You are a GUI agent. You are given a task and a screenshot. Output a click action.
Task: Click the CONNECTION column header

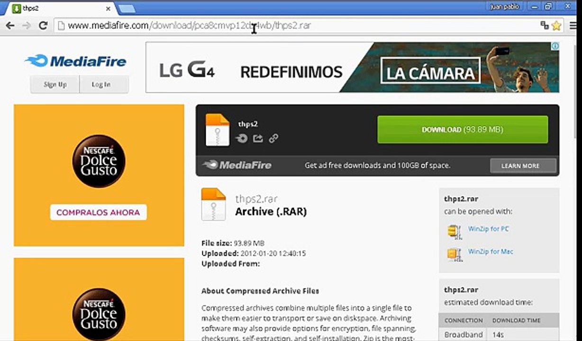coord(464,321)
